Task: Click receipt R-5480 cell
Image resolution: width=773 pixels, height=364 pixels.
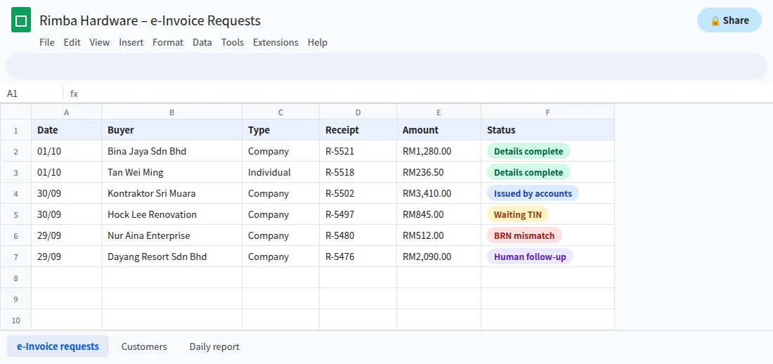Action: point(358,235)
